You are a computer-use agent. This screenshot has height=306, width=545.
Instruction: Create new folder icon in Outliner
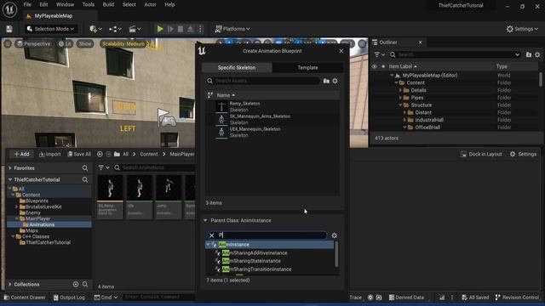(529, 54)
